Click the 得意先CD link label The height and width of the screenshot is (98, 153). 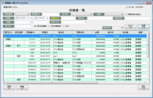55,18
